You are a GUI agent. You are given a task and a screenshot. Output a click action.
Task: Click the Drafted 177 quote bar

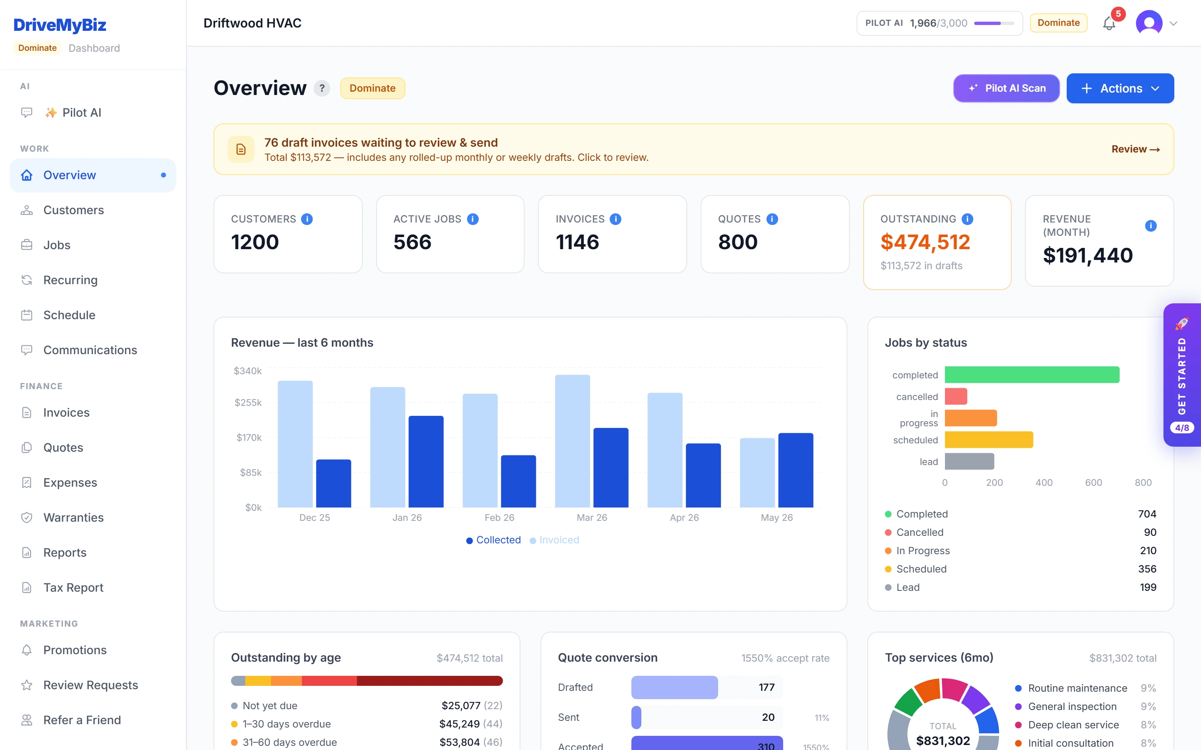[x=674, y=687]
